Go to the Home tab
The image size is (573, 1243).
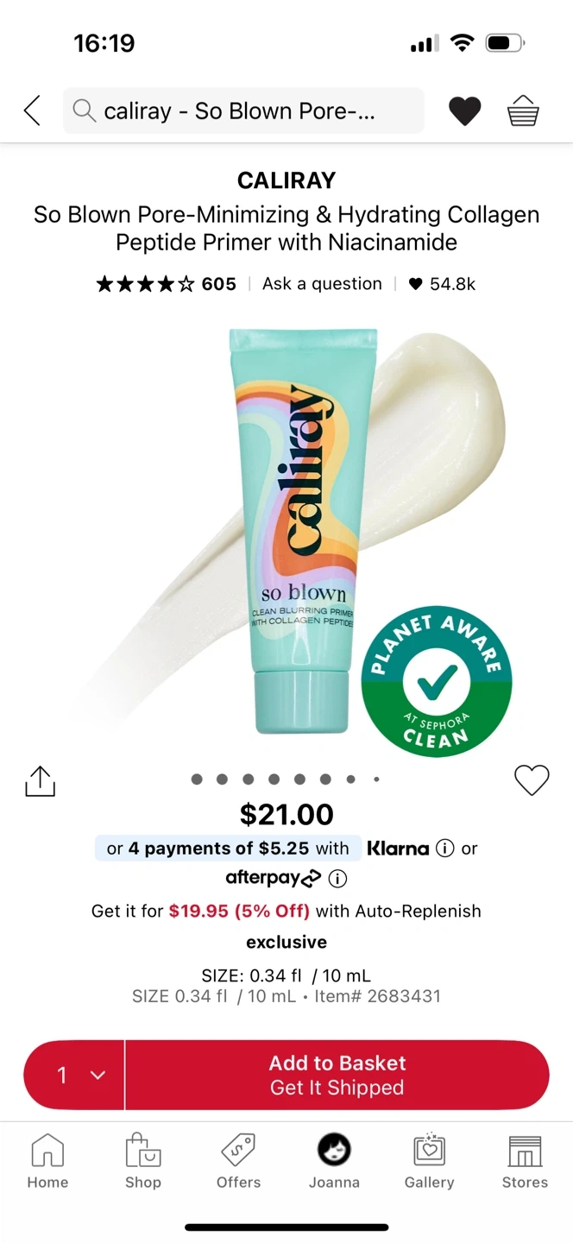(47, 1162)
